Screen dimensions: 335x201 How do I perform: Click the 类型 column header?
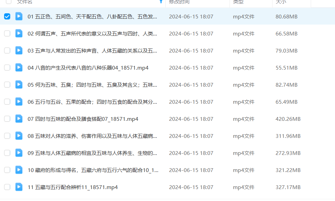(x=238, y=2)
